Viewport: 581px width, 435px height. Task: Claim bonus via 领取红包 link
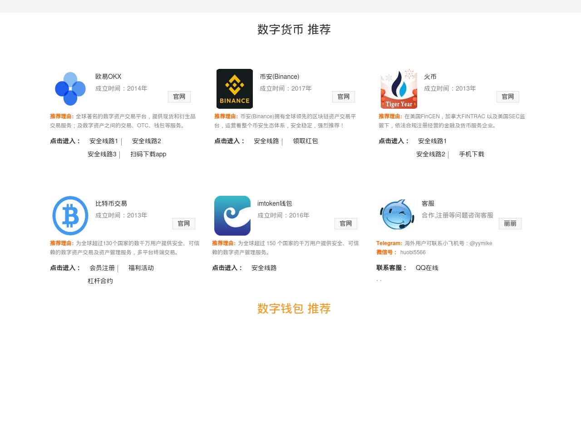tap(305, 141)
